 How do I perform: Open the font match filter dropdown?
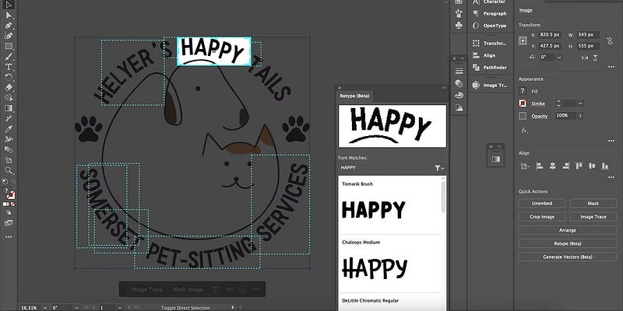440,167
